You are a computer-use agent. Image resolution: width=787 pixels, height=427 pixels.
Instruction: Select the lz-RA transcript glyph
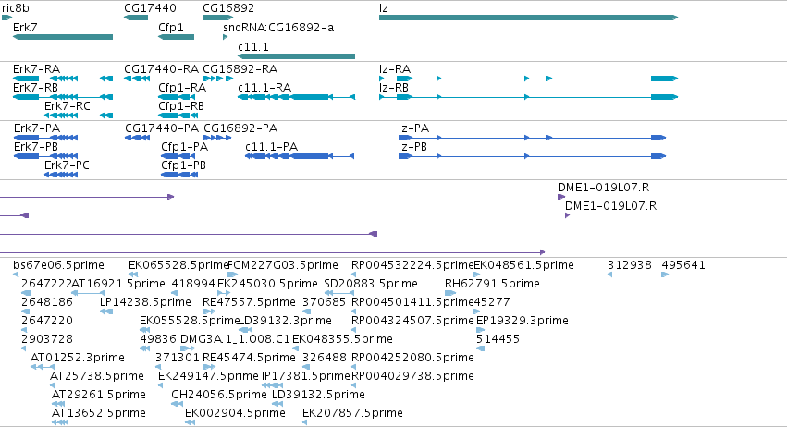point(528,79)
